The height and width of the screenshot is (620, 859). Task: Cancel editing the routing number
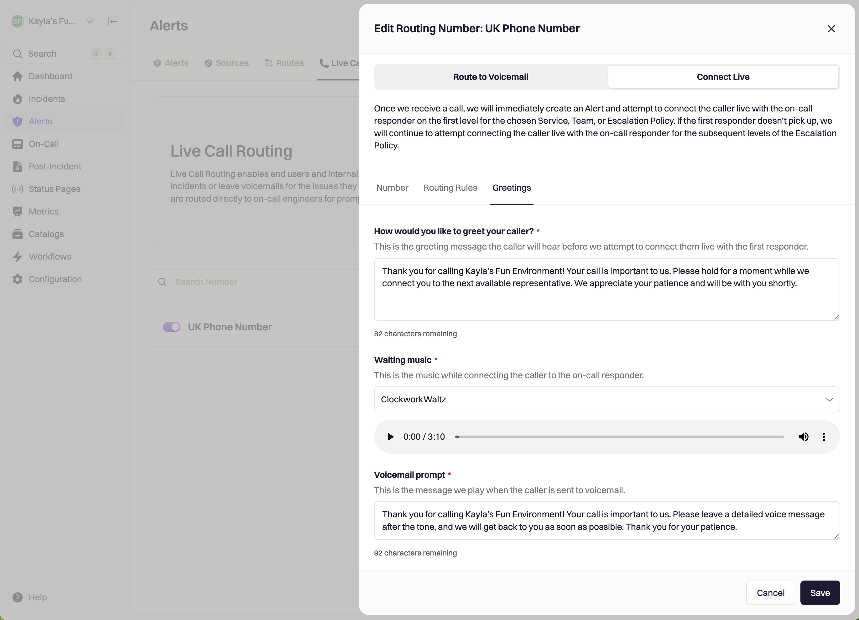click(770, 593)
